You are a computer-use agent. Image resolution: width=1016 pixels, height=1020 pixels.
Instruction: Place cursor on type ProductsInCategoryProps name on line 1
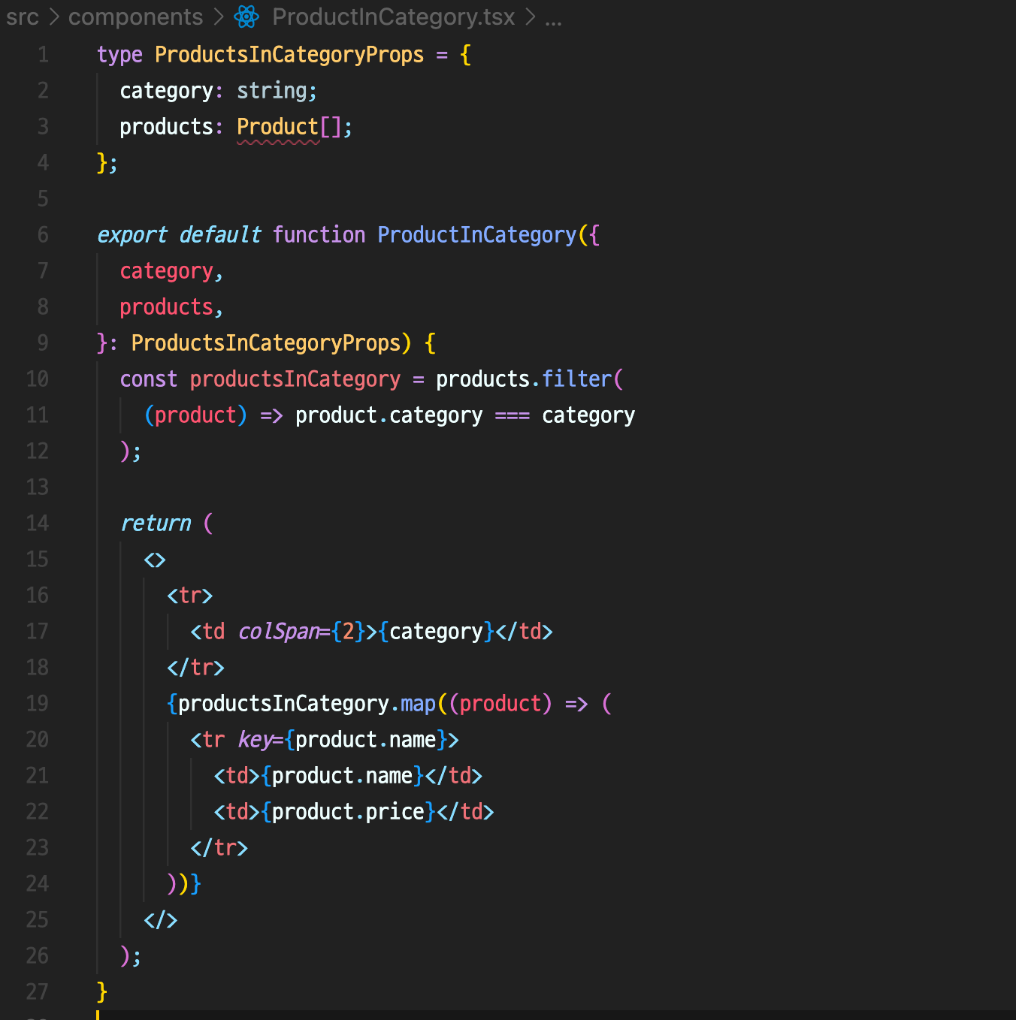[x=289, y=55]
